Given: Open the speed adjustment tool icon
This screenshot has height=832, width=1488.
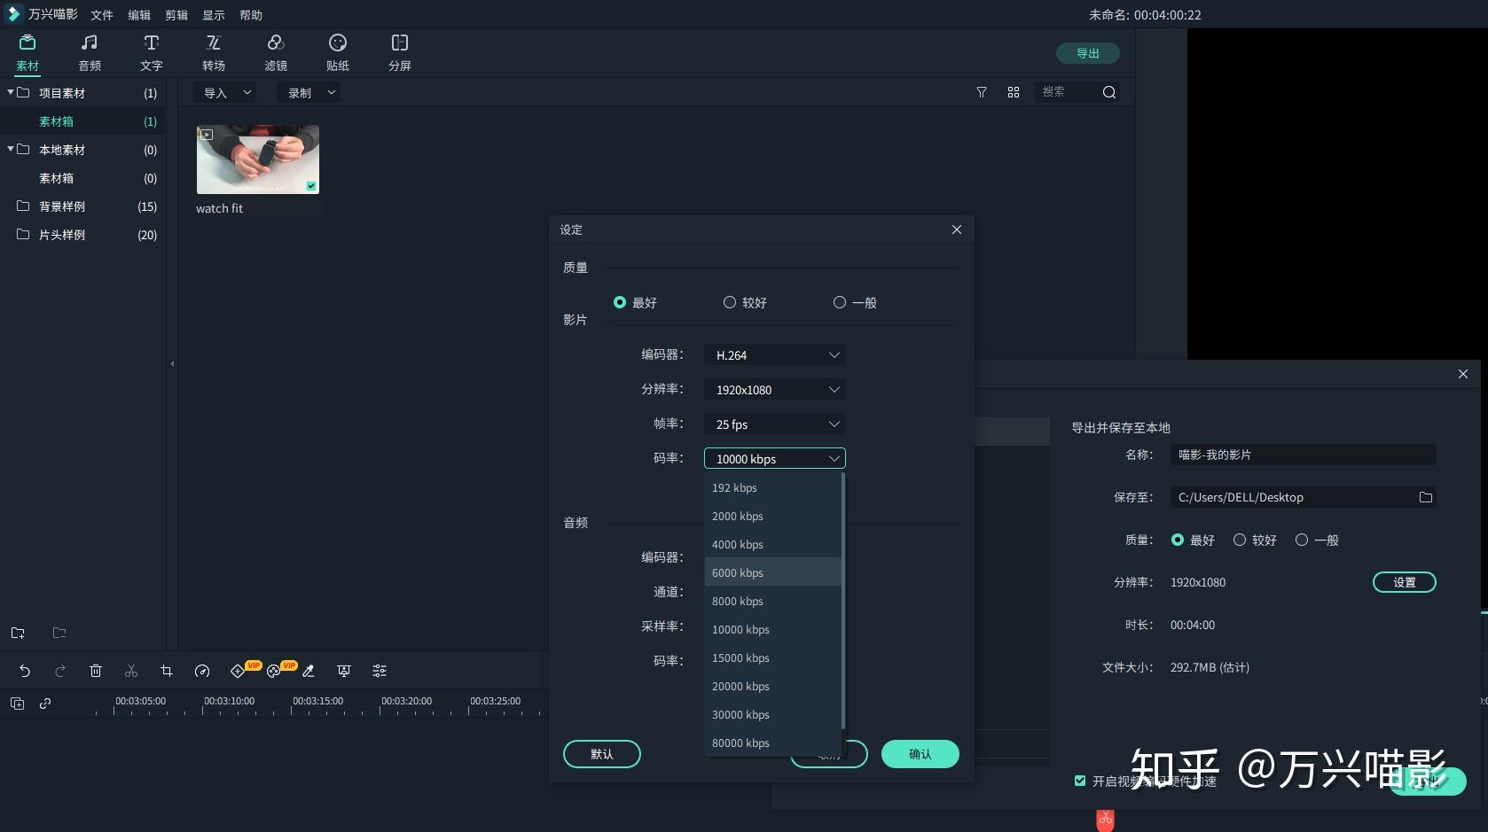Looking at the screenshot, I should (x=202, y=671).
